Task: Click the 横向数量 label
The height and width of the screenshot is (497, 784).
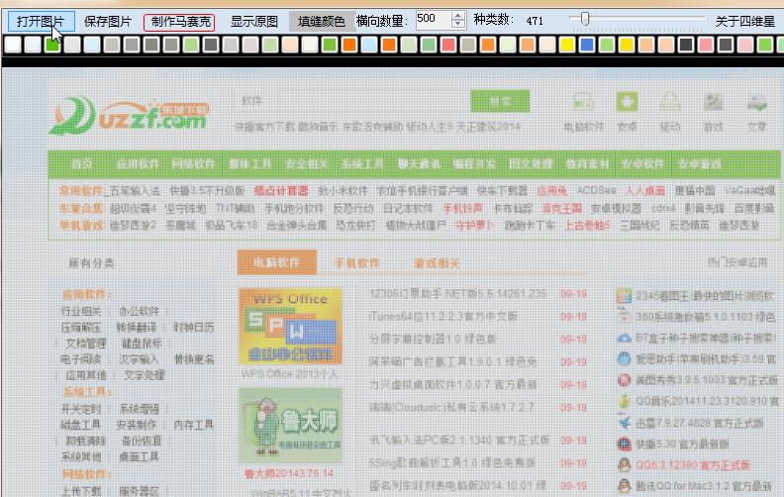Action: pyautogui.click(x=382, y=21)
